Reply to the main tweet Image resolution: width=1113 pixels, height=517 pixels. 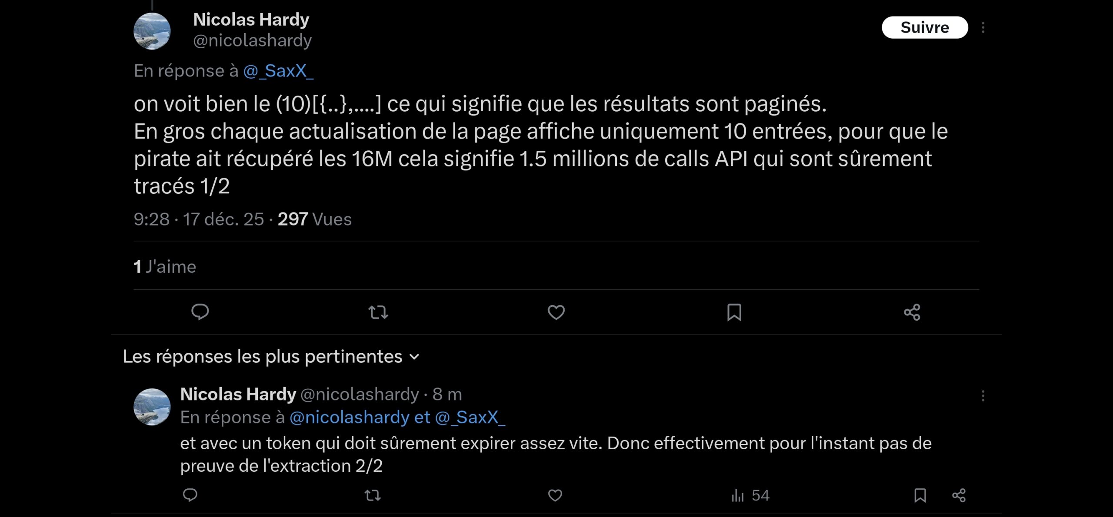coord(200,312)
